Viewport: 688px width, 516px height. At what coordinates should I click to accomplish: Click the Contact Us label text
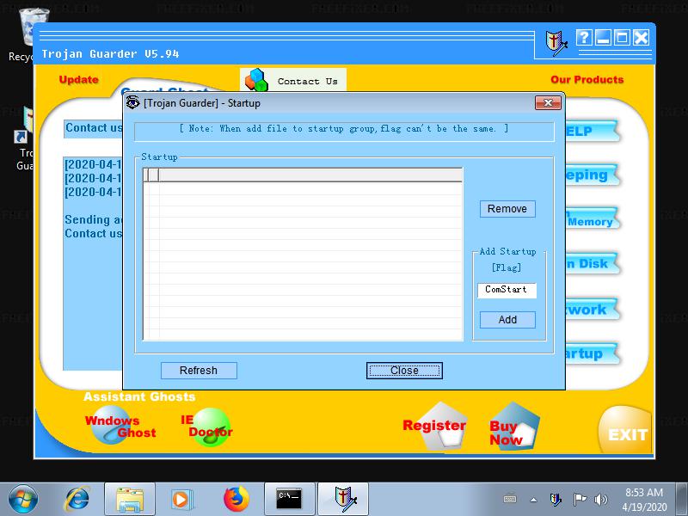click(307, 81)
